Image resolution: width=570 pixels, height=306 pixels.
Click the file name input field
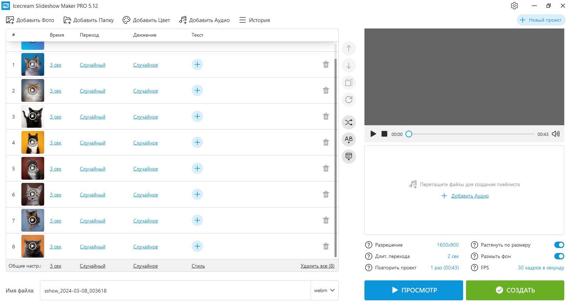tap(175, 290)
